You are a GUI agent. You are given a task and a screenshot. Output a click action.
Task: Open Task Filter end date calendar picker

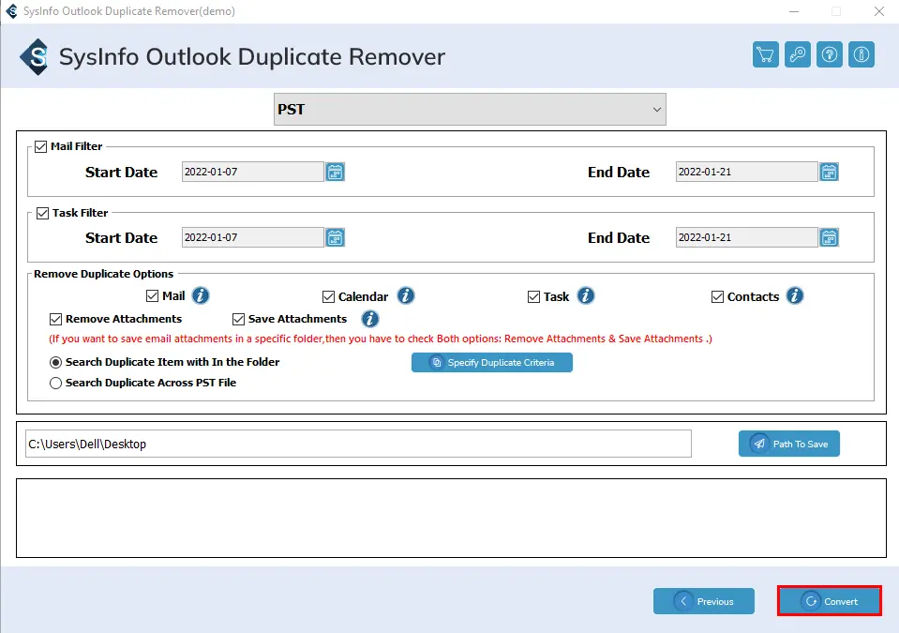coord(829,237)
